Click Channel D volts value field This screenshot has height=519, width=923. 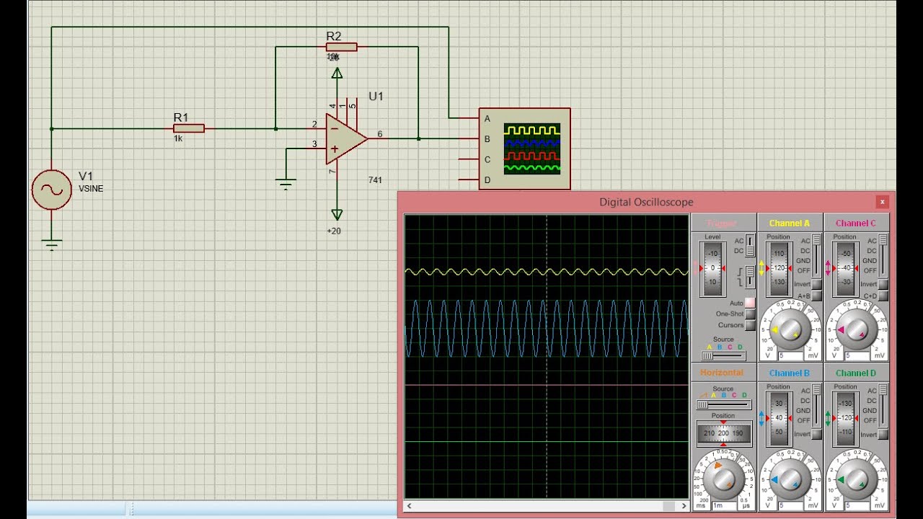857,505
